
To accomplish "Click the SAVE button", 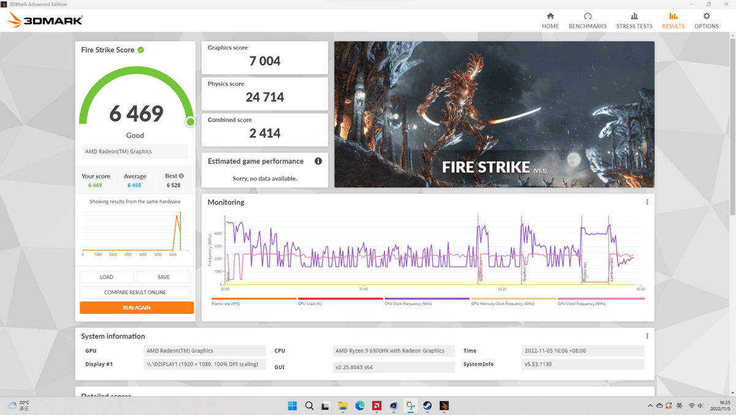I will [164, 277].
